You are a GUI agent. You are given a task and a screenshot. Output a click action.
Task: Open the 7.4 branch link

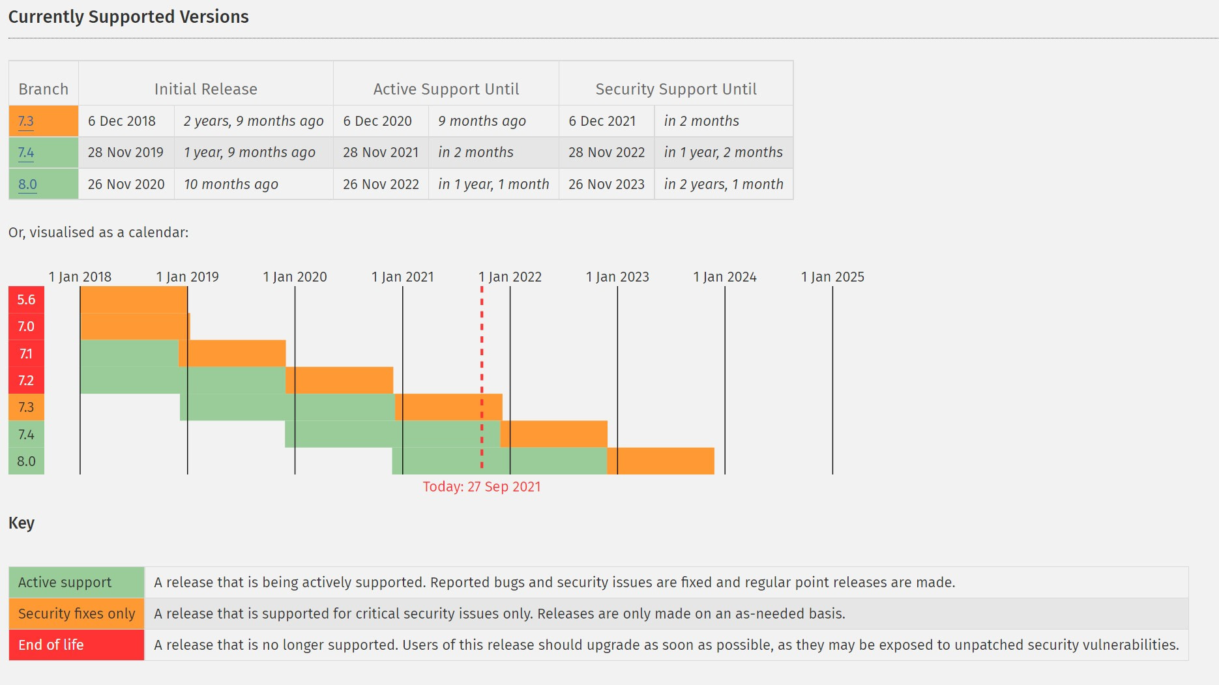point(26,153)
